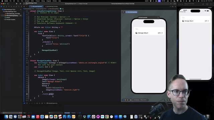Click the Auto variables dropdown in debug area
Screen dimensions: 214x120
[x=25, y=113]
